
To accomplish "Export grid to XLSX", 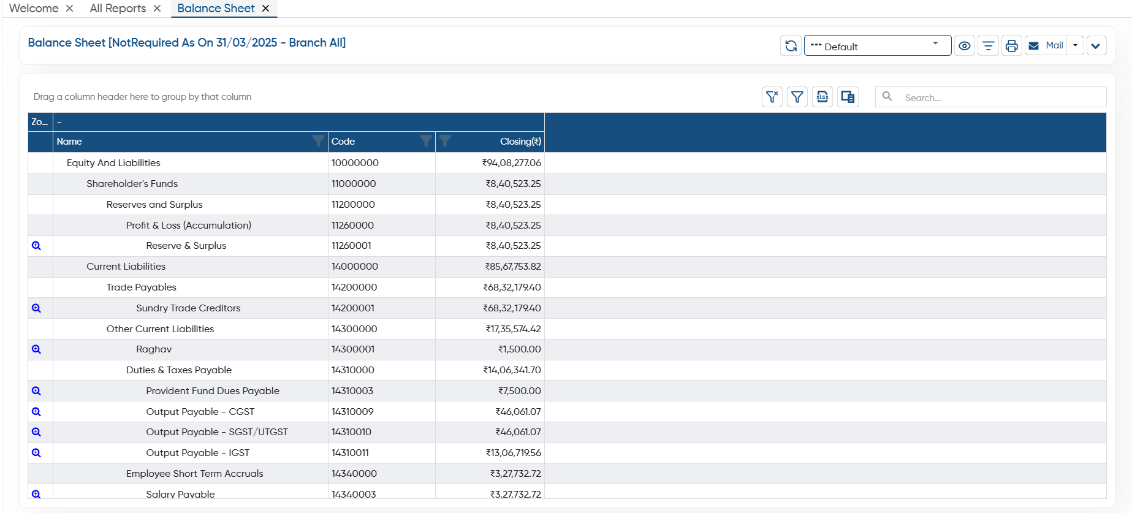I will (x=822, y=97).
